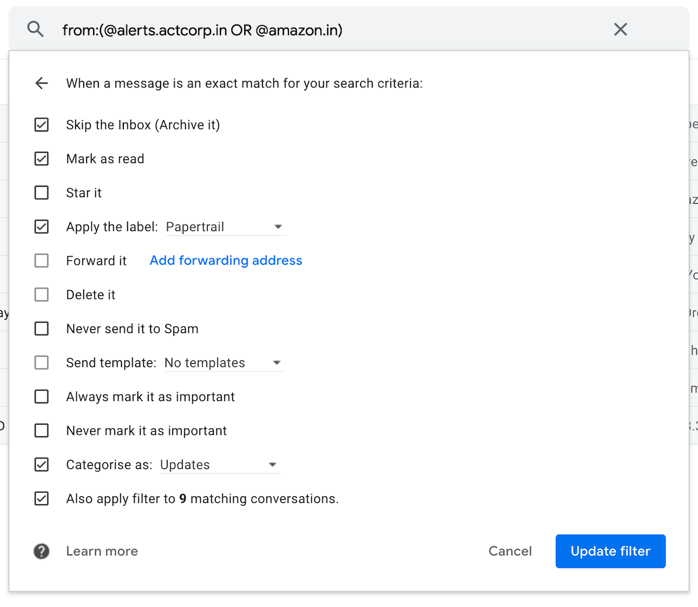698x607 pixels.
Task: Check Never send it to Spam
Action: coord(41,328)
